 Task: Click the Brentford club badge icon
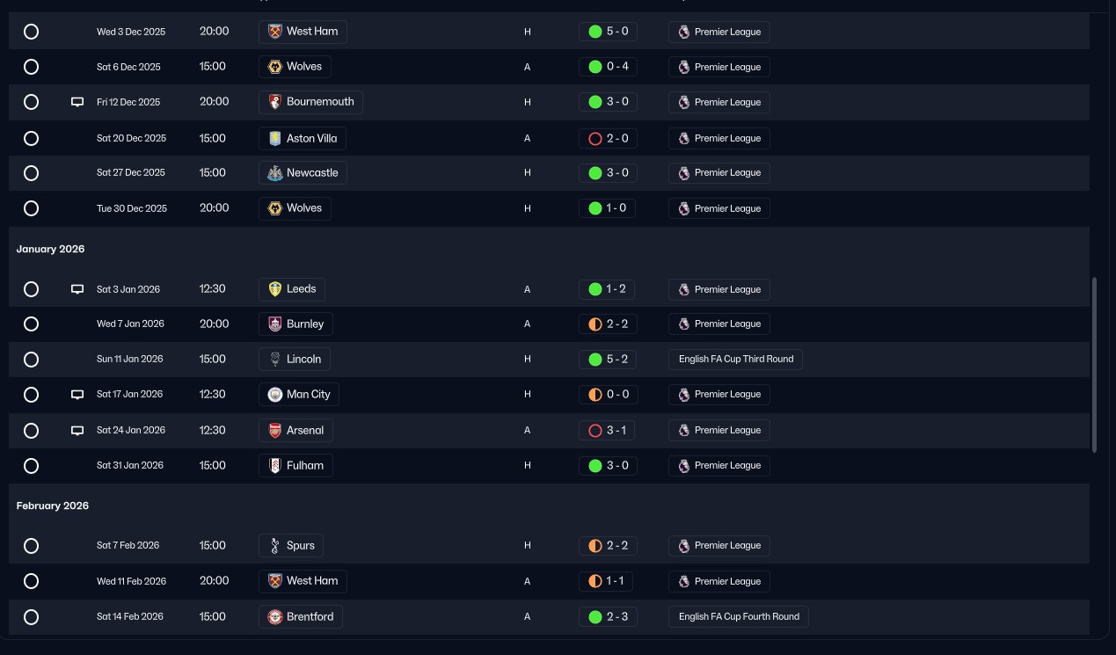[x=274, y=617]
